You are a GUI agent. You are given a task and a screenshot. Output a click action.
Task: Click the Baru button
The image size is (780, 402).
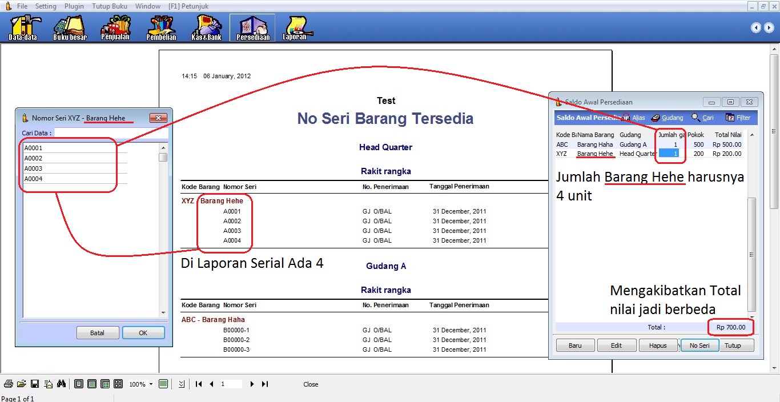[x=575, y=345]
